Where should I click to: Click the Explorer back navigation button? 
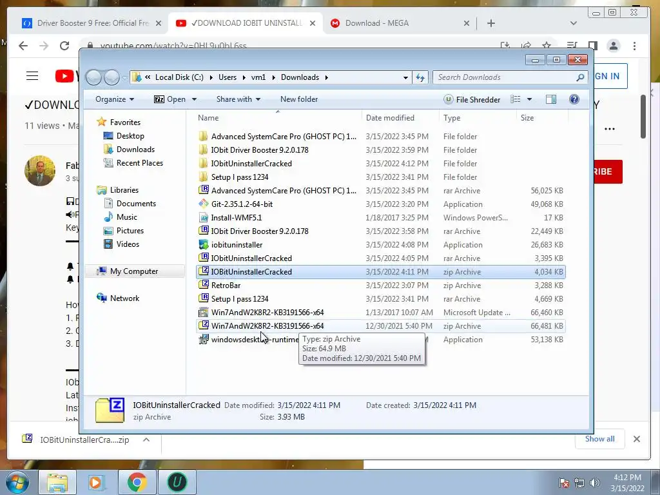point(94,77)
